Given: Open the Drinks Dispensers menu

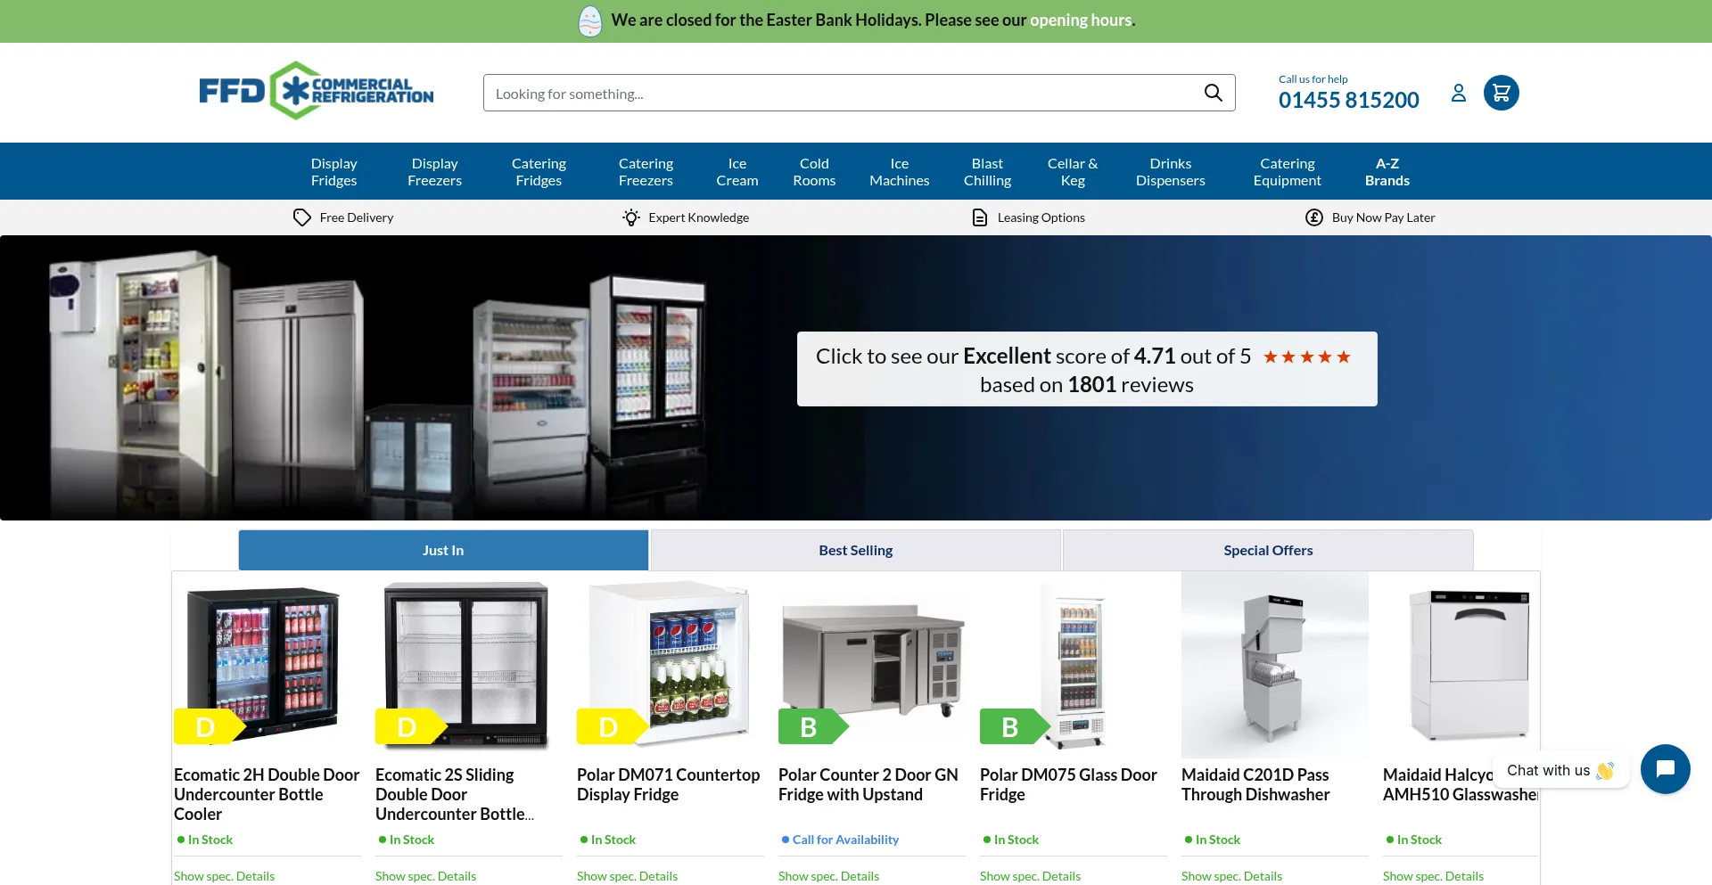Looking at the screenshot, I should (1170, 172).
